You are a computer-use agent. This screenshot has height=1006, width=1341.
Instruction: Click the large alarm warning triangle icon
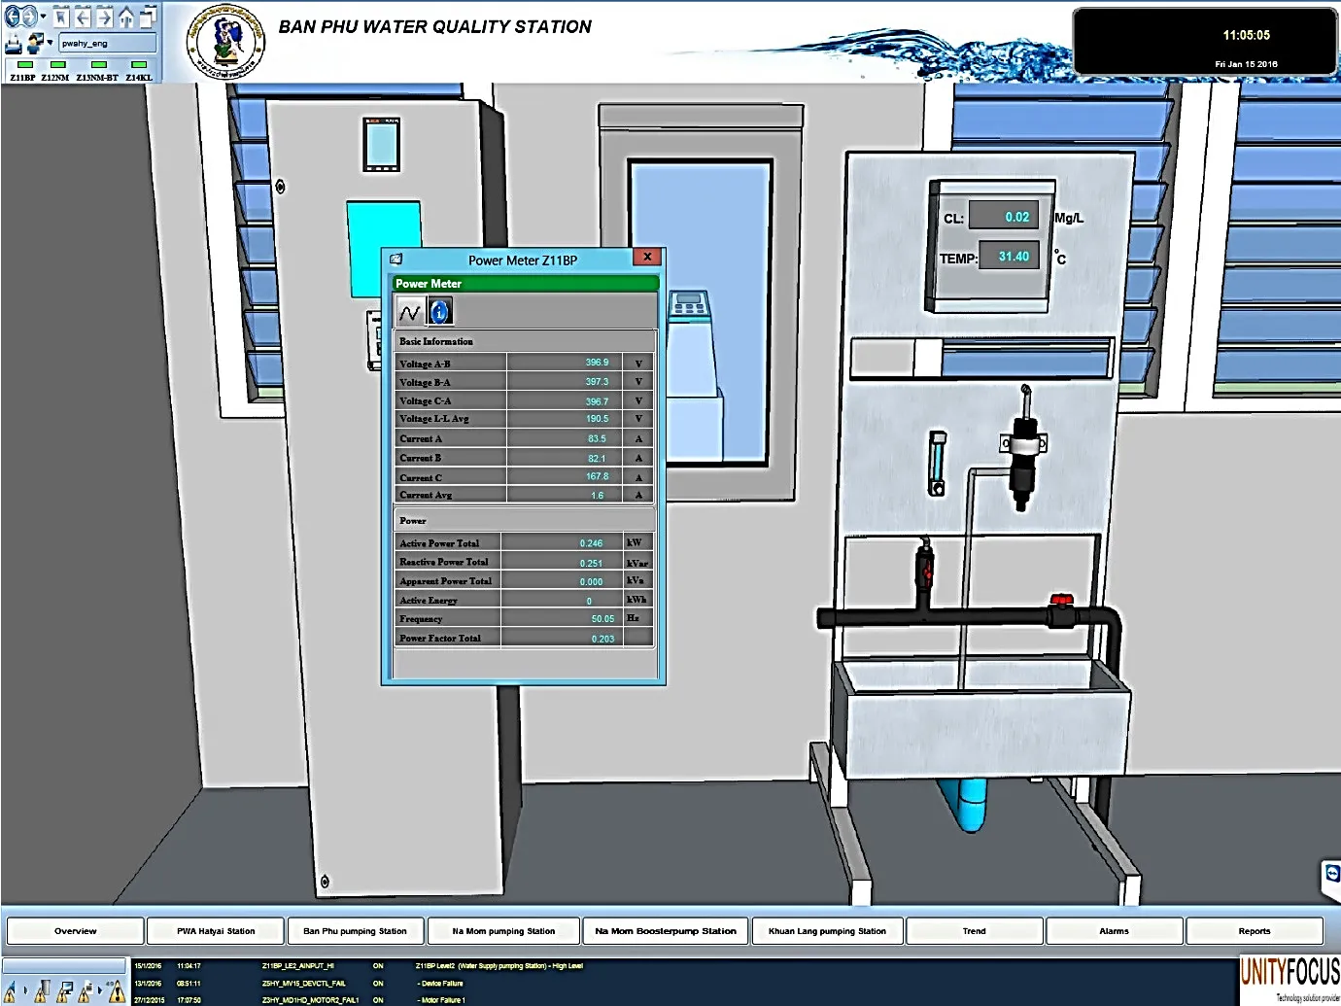(x=116, y=990)
